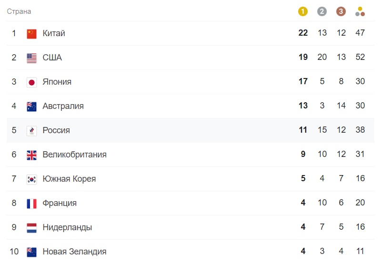Click the Japan flag icon
Screen dimensions: 382x263
pyautogui.click(x=31, y=82)
